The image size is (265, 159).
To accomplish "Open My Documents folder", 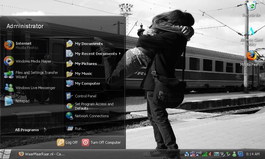I will coord(88,44).
